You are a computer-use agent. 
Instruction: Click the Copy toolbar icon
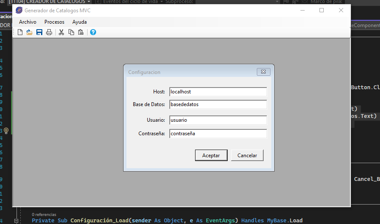(x=71, y=32)
